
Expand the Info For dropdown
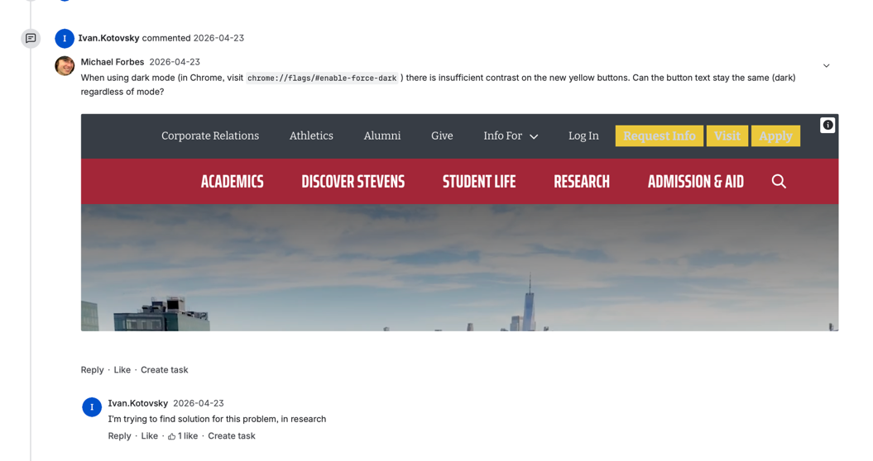coord(511,136)
